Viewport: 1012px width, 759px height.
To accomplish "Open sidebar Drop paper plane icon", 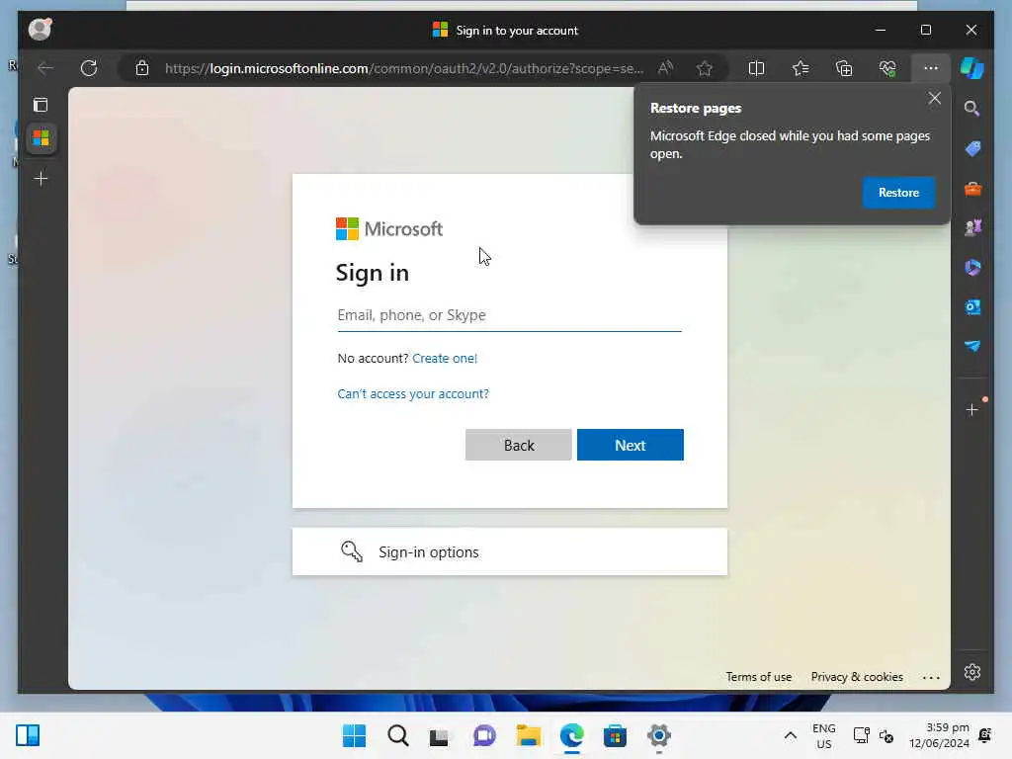I will 972,346.
